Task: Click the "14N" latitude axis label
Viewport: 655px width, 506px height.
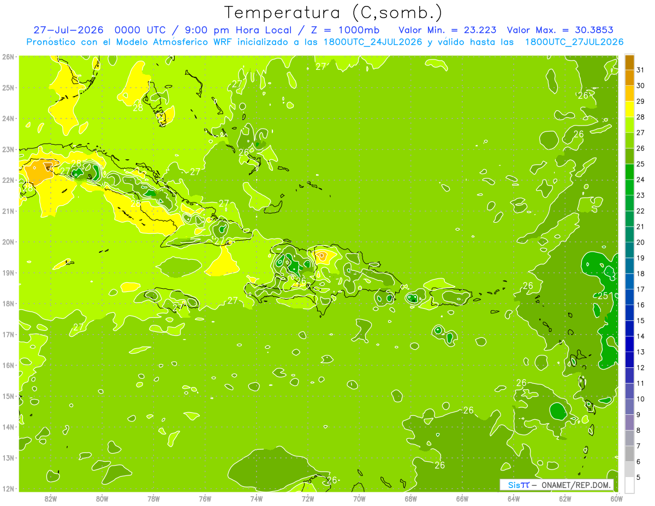Action: click(x=8, y=427)
